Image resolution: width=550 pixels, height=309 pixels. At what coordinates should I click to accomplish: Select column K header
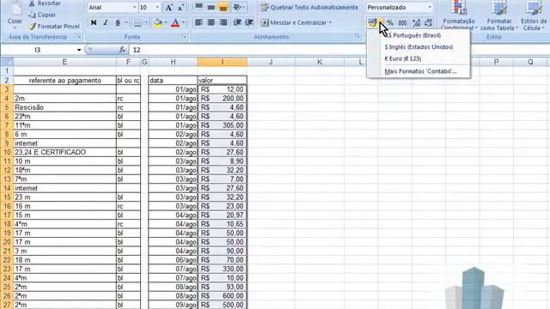pyautogui.click(x=320, y=62)
